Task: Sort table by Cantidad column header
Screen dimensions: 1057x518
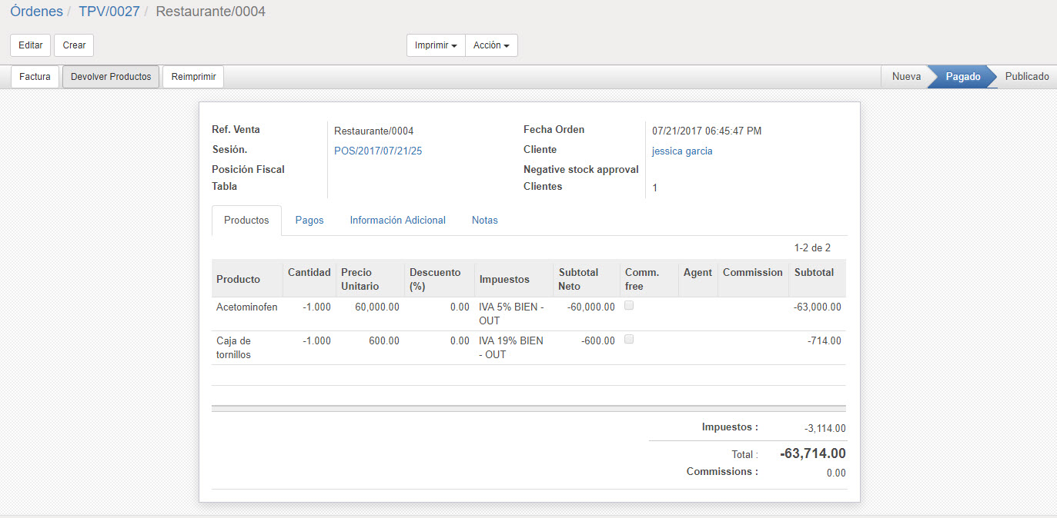Action: pos(309,273)
